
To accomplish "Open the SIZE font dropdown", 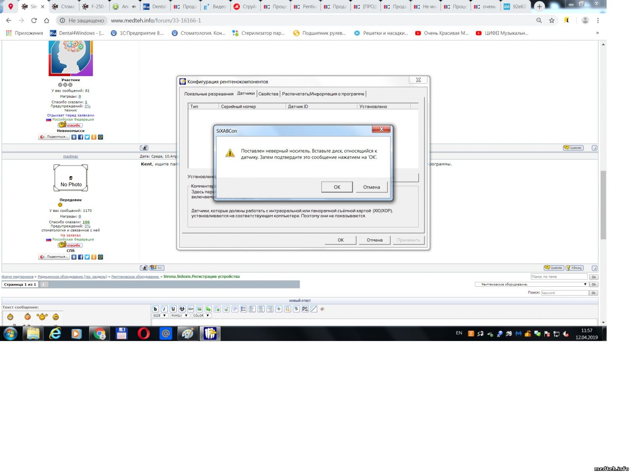I will tap(159, 316).
